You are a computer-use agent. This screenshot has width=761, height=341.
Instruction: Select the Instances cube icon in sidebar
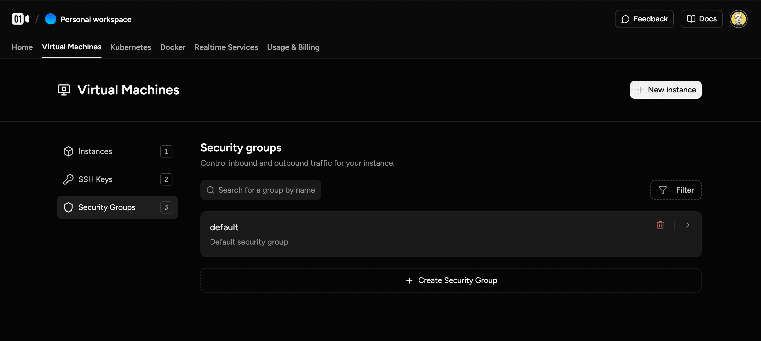click(x=68, y=151)
